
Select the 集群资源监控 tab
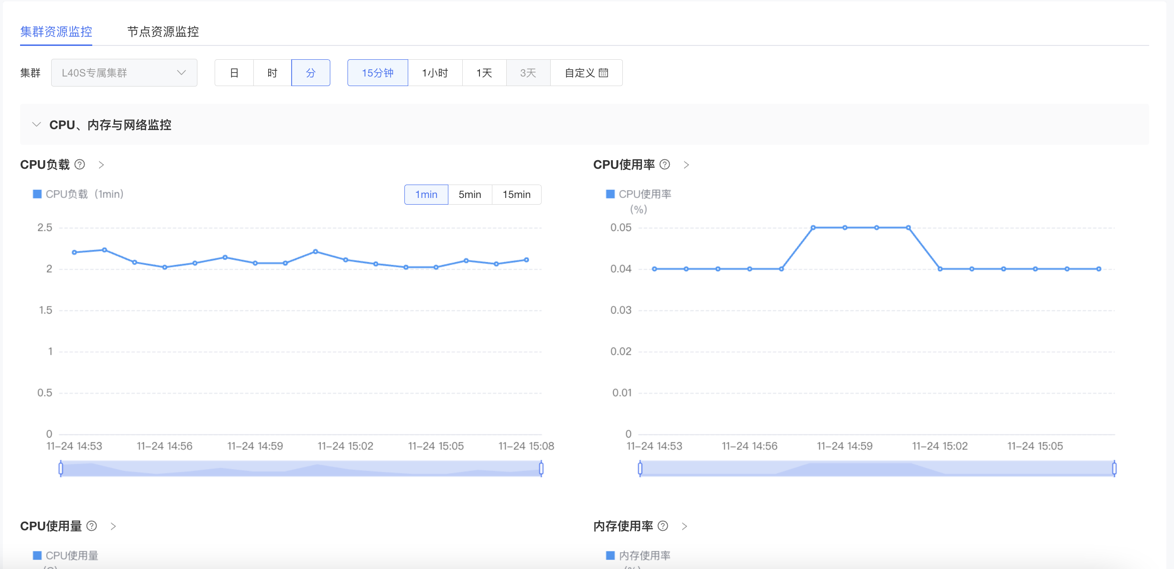[56, 32]
